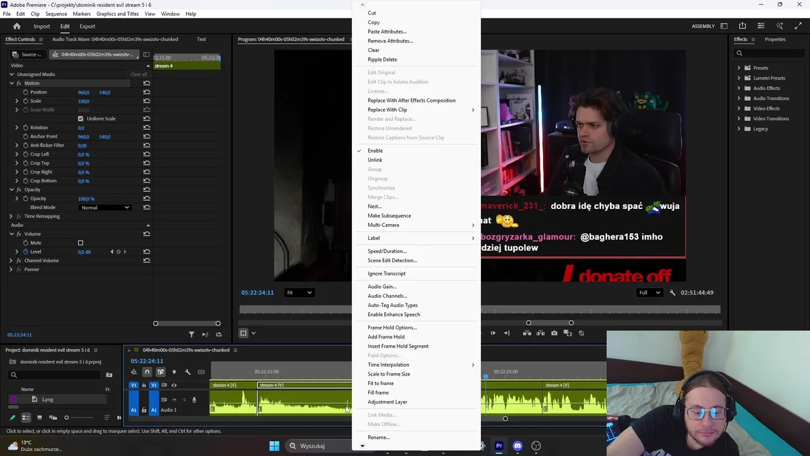Click the voice-over record microphone icon
Viewport: 810px width, 456px height.
[x=194, y=400]
